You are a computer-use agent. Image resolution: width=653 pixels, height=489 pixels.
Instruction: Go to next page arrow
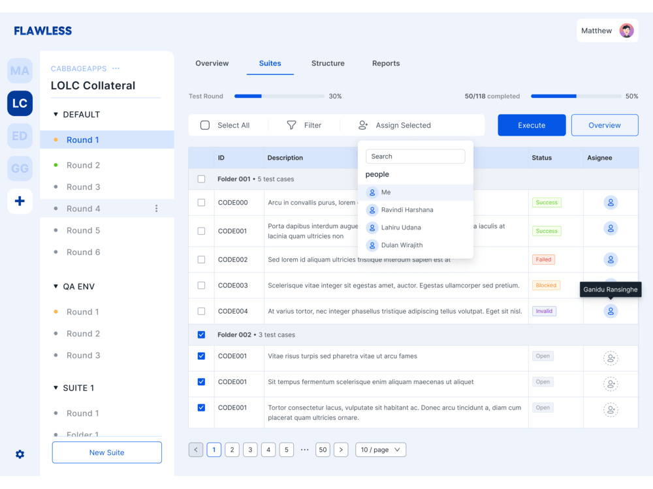341,449
